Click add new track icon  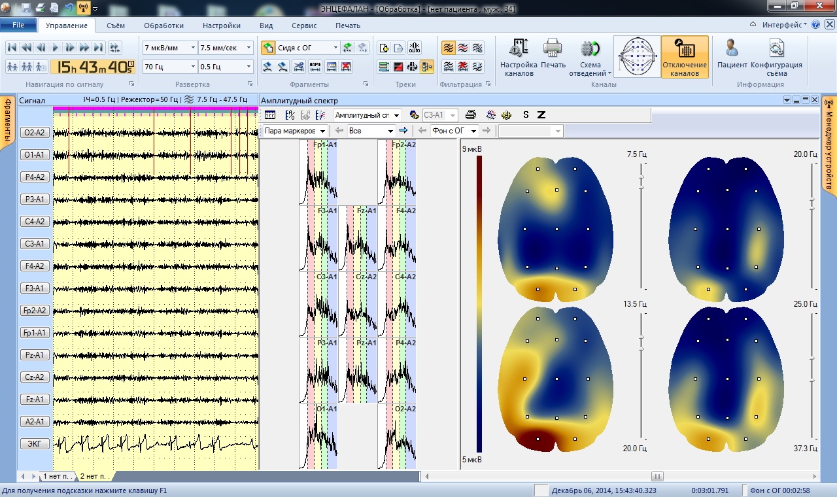point(384,48)
